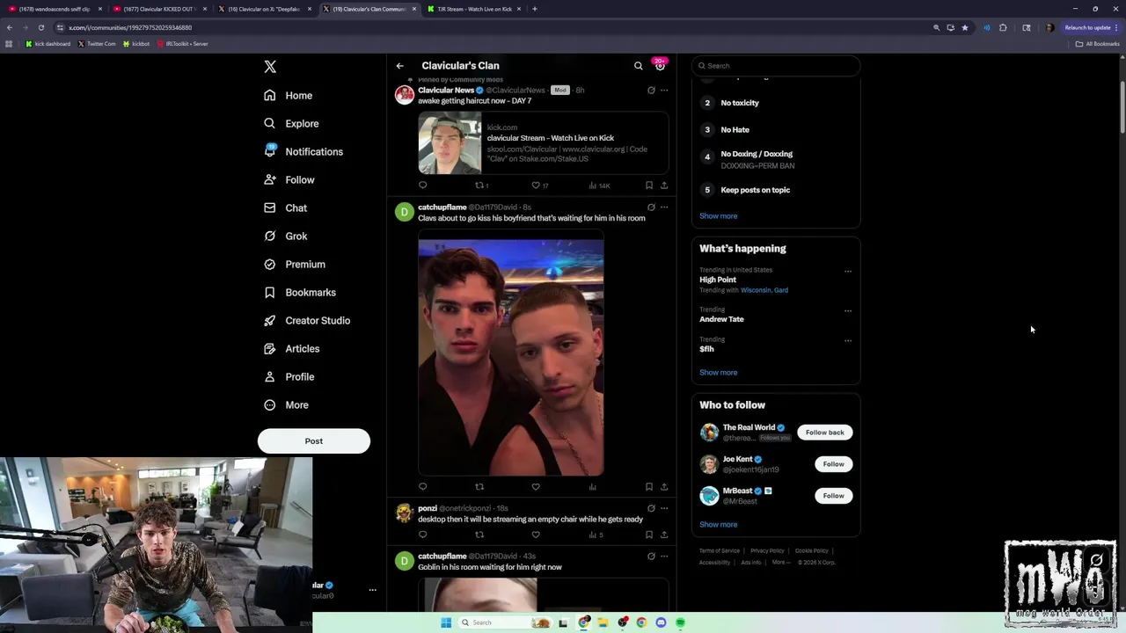Open High Point trending topic
Screen dimensions: 1126x633
[x=718, y=280]
